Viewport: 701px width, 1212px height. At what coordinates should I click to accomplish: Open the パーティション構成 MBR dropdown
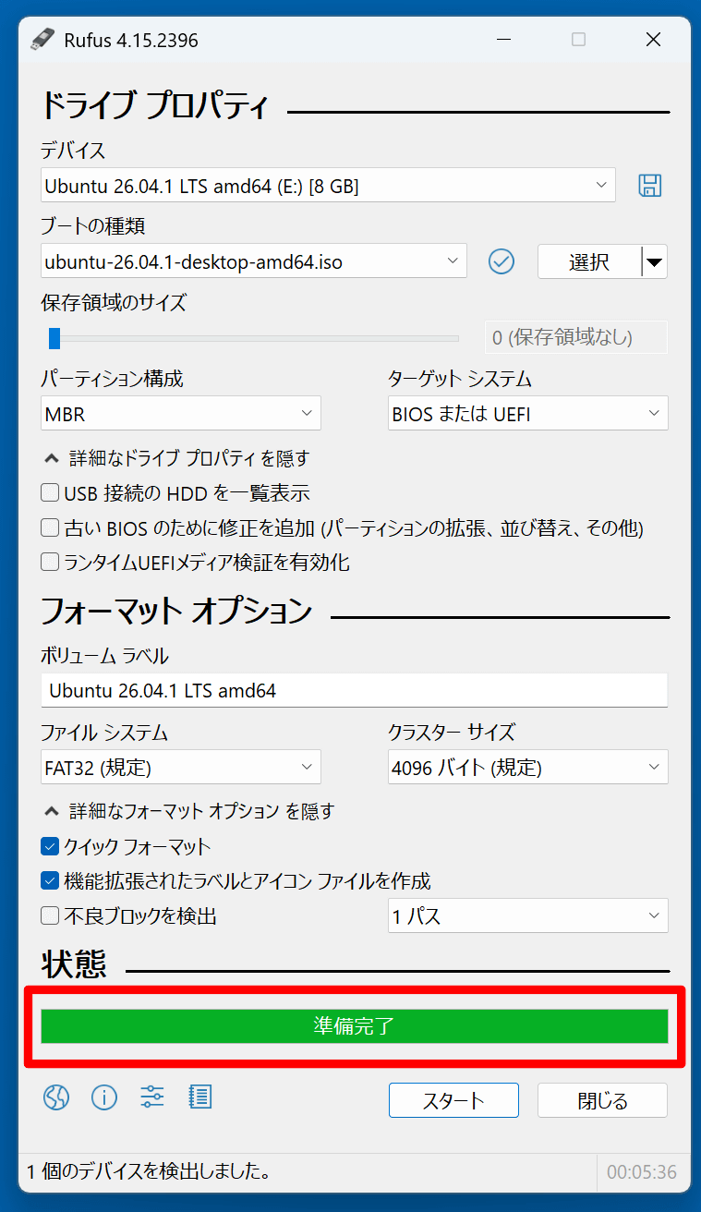181,414
